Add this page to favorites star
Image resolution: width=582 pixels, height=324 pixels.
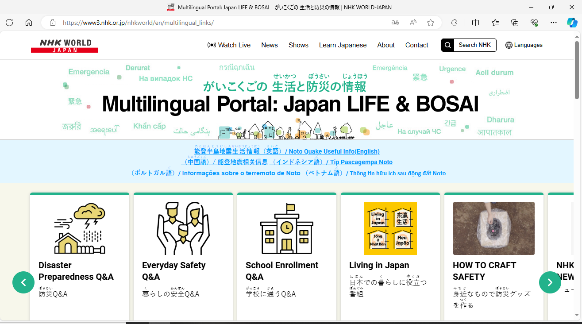(x=431, y=23)
